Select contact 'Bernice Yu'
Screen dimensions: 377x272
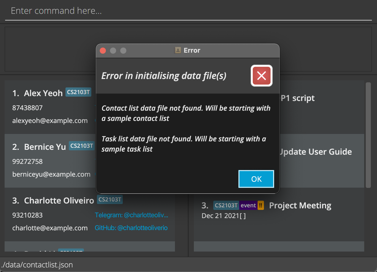click(45, 147)
